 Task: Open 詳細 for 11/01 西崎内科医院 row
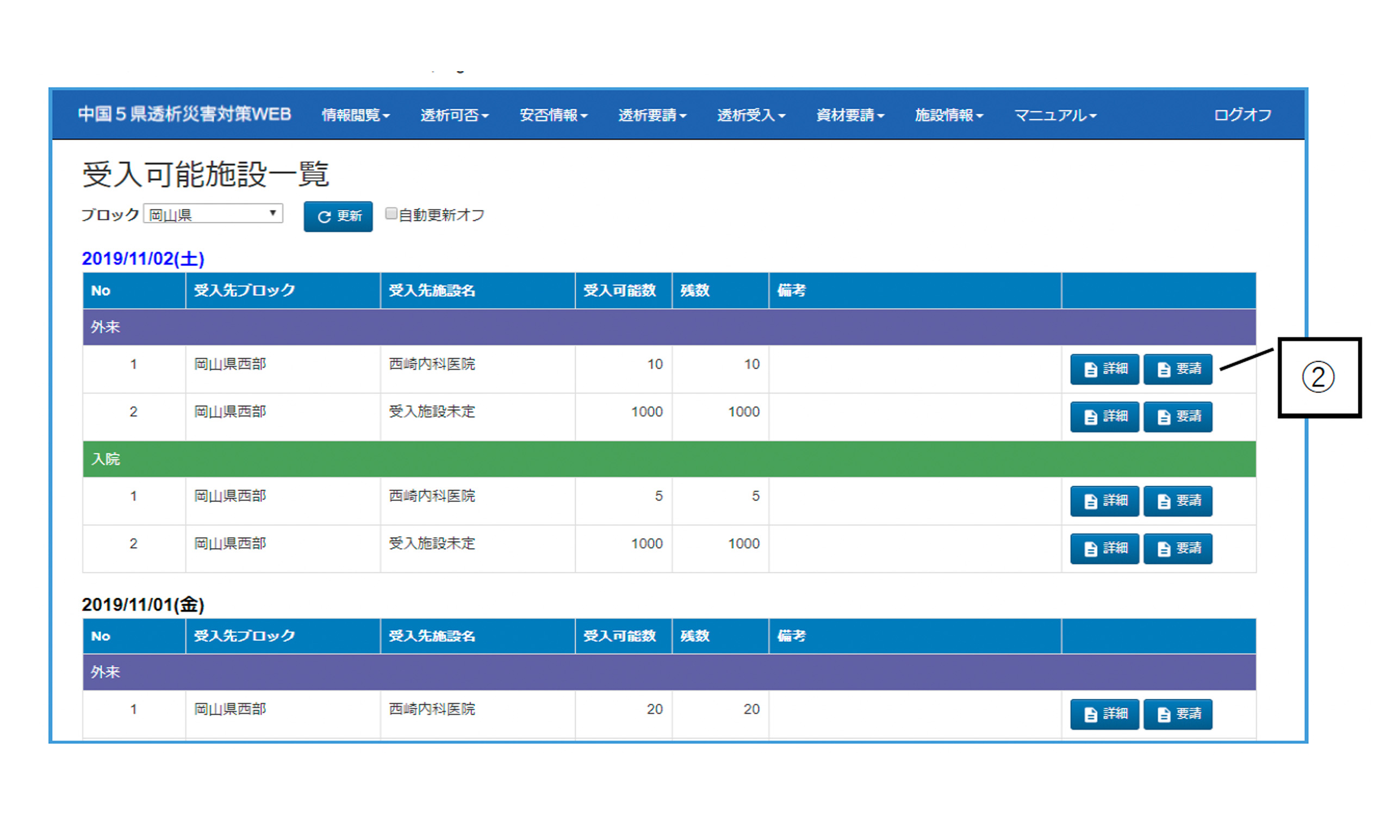click(1104, 714)
